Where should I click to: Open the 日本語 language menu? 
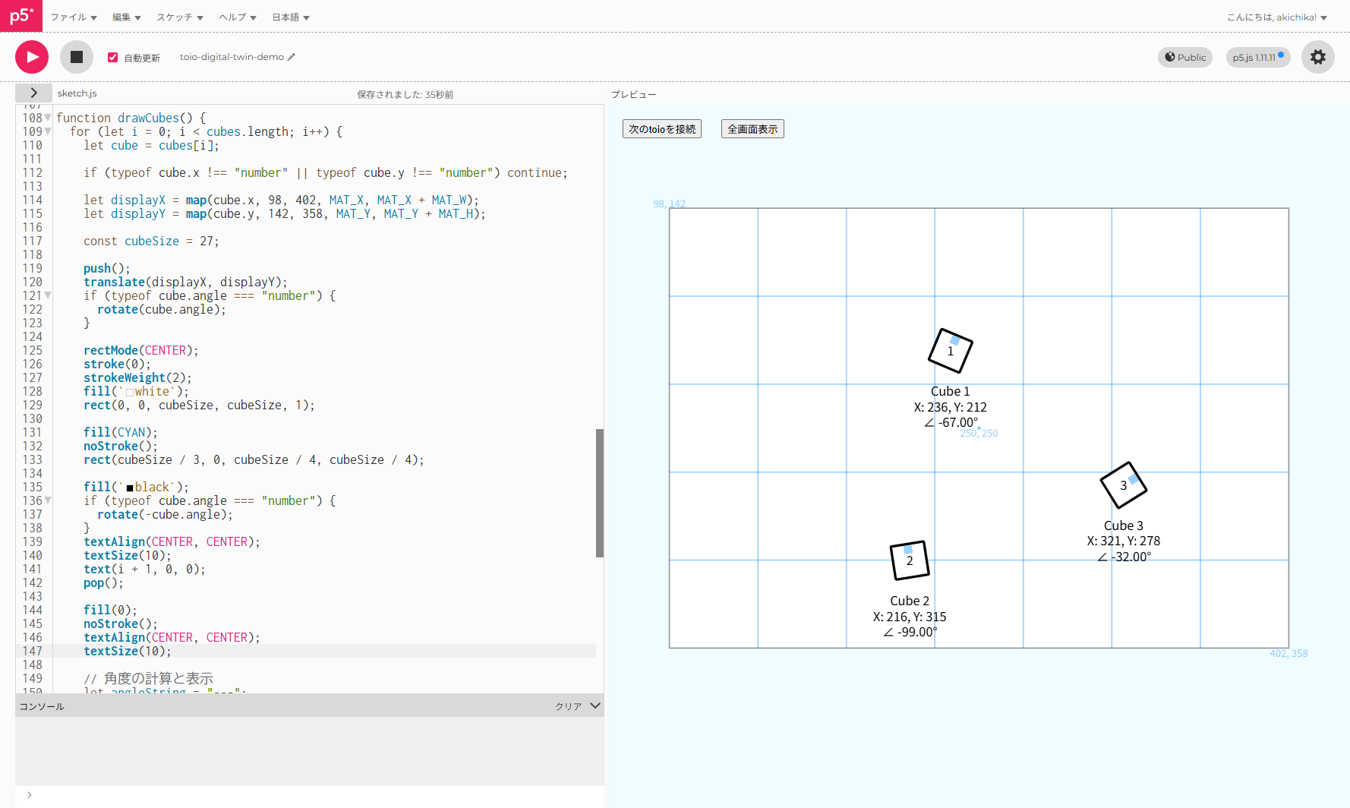(291, 17)
